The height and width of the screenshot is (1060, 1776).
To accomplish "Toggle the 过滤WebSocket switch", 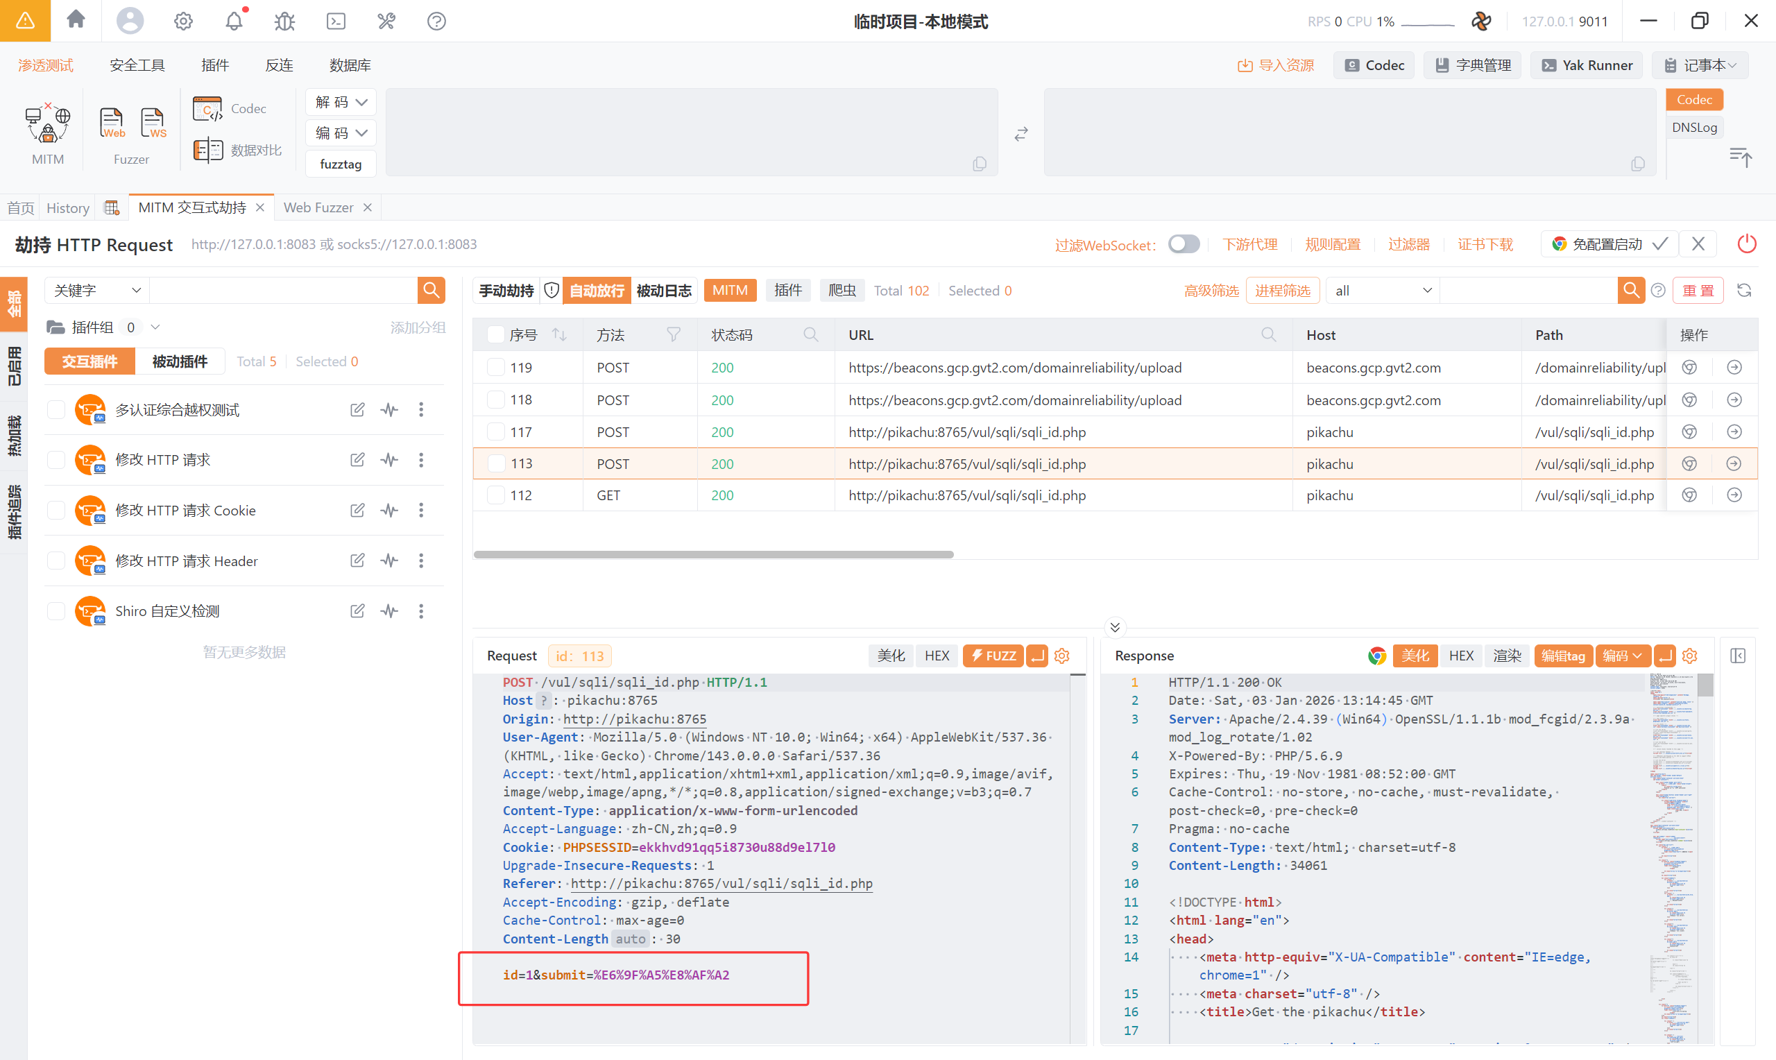I will (1184, 244).
